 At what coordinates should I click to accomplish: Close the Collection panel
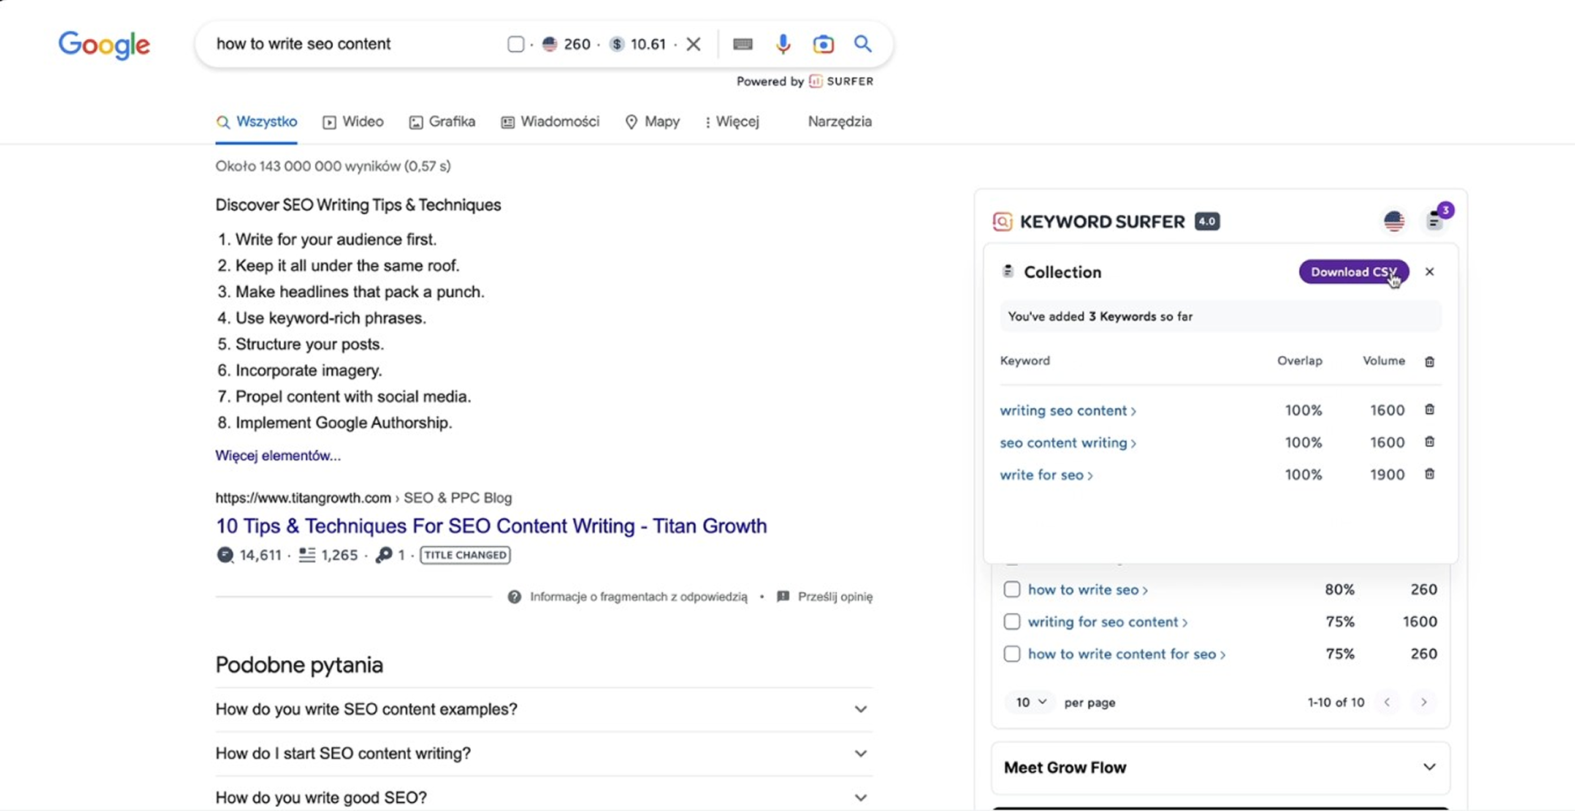pos(1430,272)
